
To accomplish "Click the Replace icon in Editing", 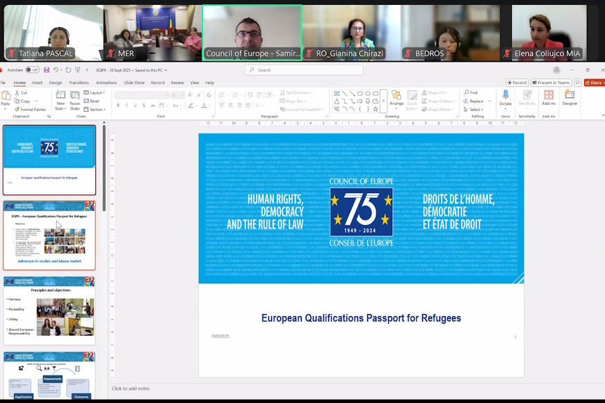I will click(466, 101).
